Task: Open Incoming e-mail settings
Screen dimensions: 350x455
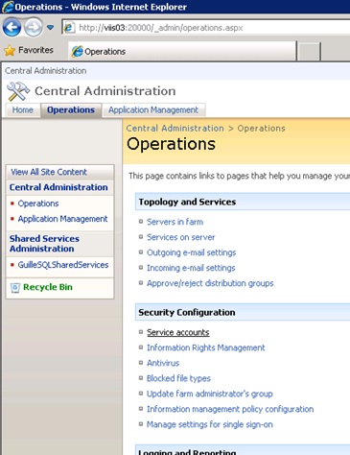Action: (191, 268)
